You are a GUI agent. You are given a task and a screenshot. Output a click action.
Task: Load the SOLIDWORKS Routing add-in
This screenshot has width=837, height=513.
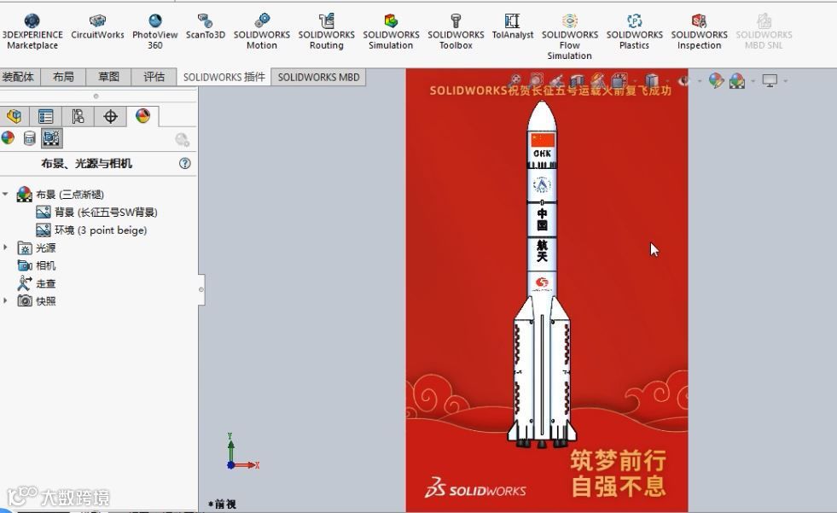pyautogui.click(x=326, y=32)
